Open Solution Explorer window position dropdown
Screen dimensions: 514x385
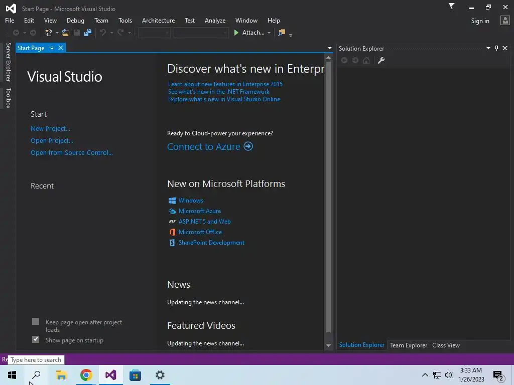(x=488, y=48)
